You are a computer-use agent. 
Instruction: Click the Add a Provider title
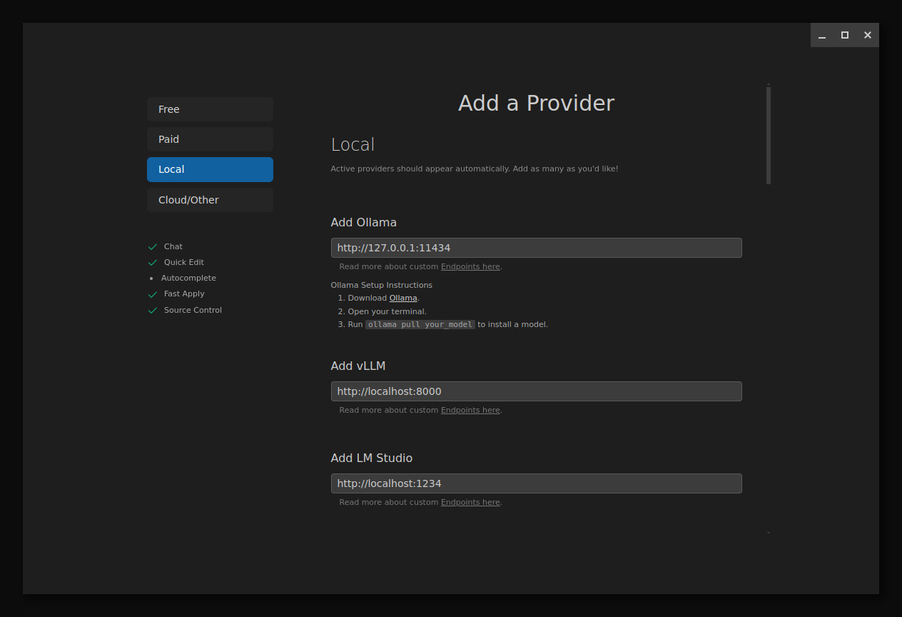[536, 103]
